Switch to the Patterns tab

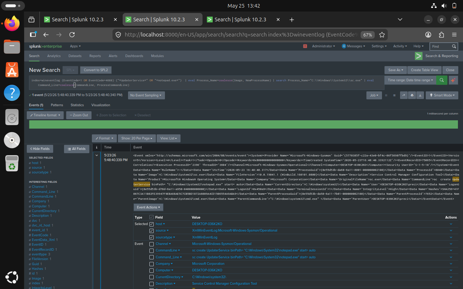pos(57,105)
